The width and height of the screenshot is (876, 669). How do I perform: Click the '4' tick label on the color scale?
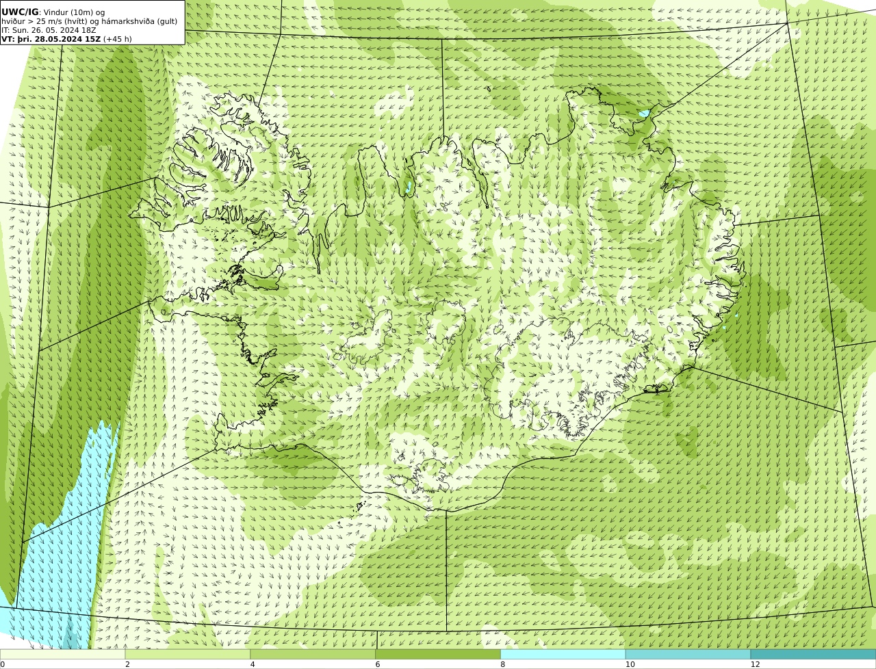pos(253,664)
